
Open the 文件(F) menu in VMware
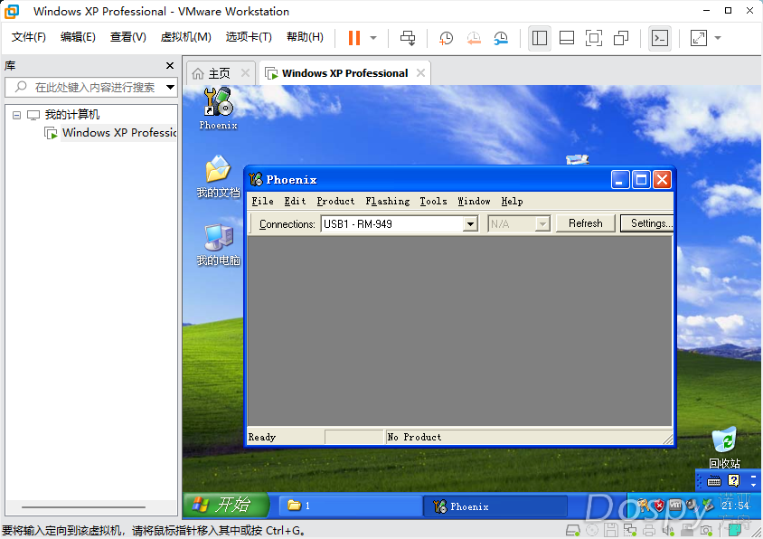coord(29,37)
